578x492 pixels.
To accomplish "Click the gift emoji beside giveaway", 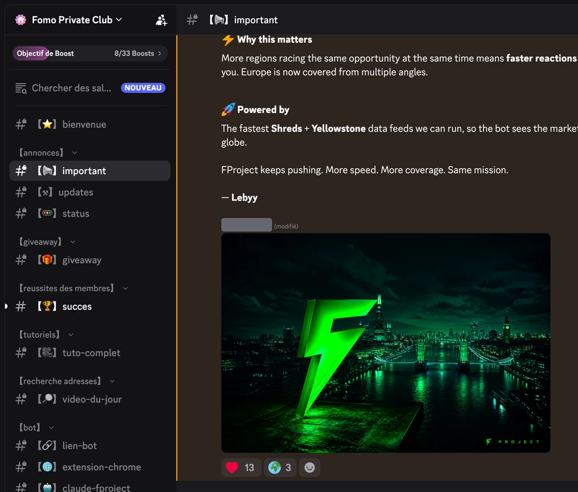I will [47, 260].
